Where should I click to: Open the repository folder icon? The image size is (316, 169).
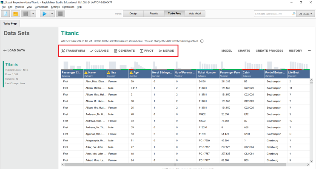coord(15,14)
